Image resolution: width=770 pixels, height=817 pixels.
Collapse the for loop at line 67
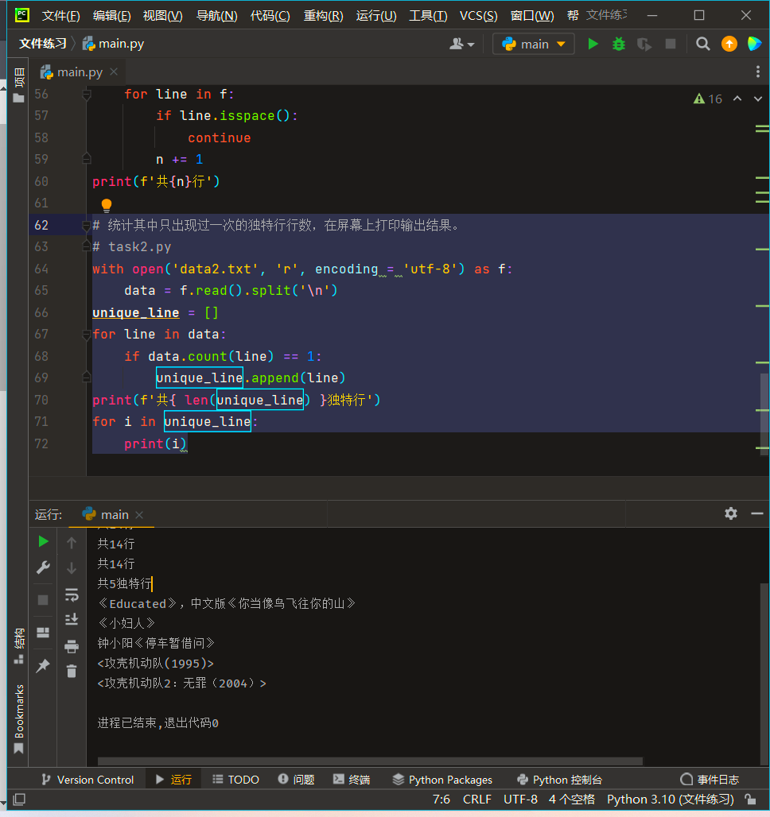coord(87,335)
